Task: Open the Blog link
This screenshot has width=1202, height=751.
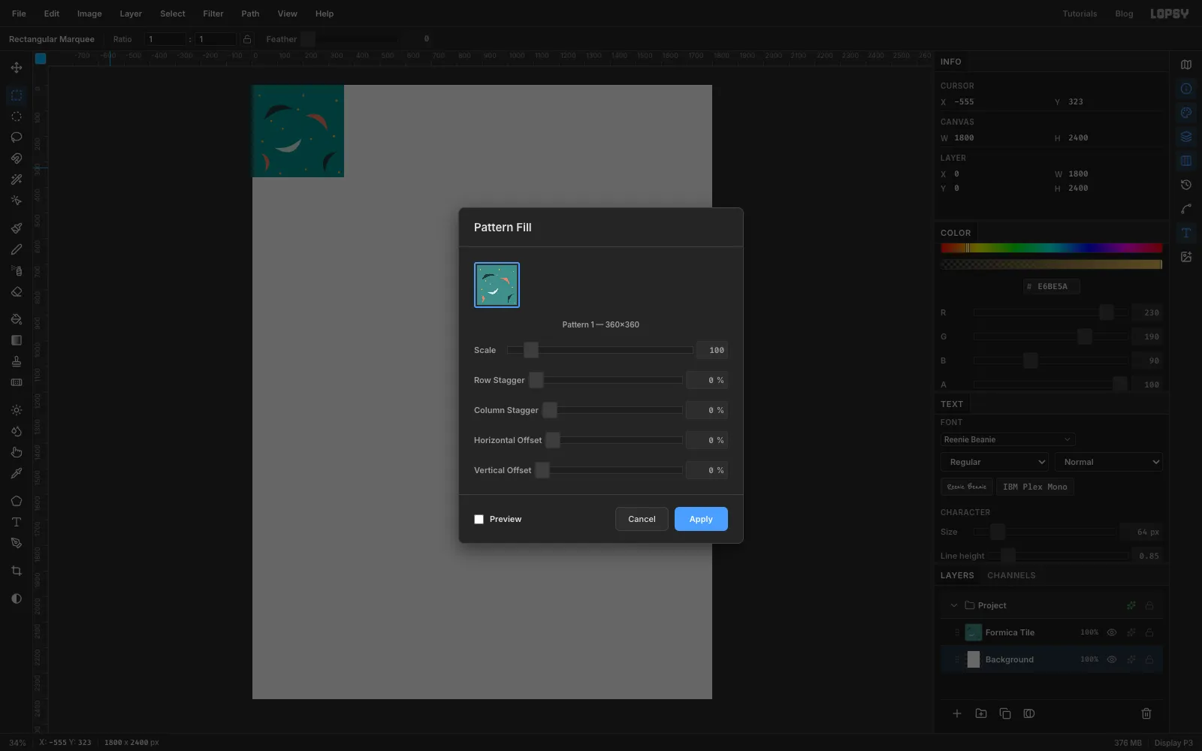Action: click(1124, 14)
